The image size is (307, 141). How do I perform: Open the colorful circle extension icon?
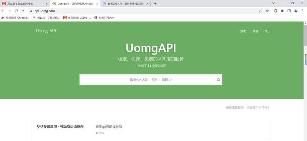coord(276,11)
